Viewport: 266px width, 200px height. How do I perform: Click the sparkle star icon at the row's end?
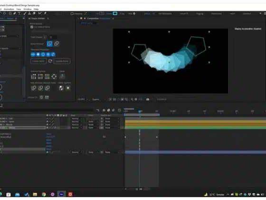pyautogui.click(x=68, y=88)
